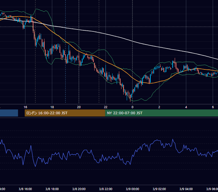This screenshot has height=192, width=218.
Task: Click the 3/8 18:00 date label
Action: [x=52, y=189]
